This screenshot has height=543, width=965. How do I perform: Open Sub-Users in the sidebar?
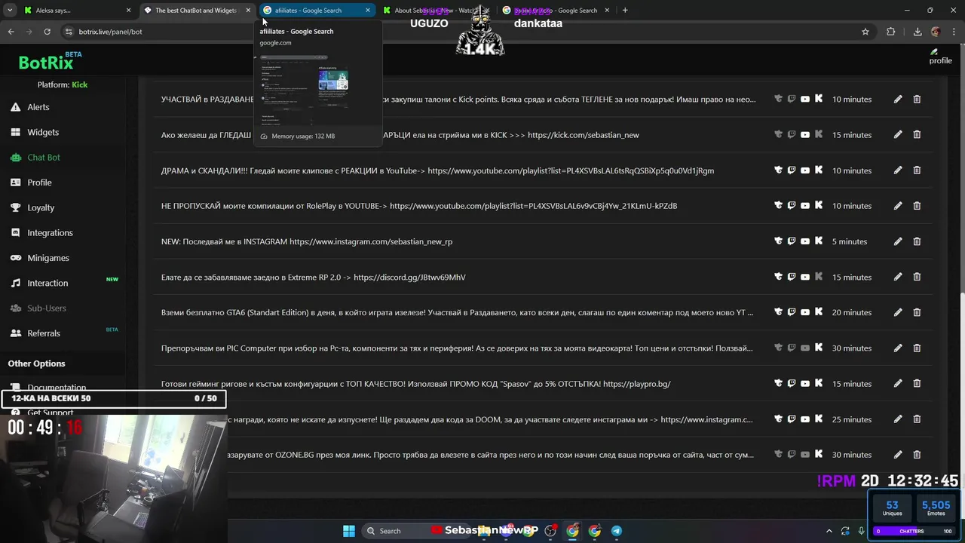click(47, 308)
